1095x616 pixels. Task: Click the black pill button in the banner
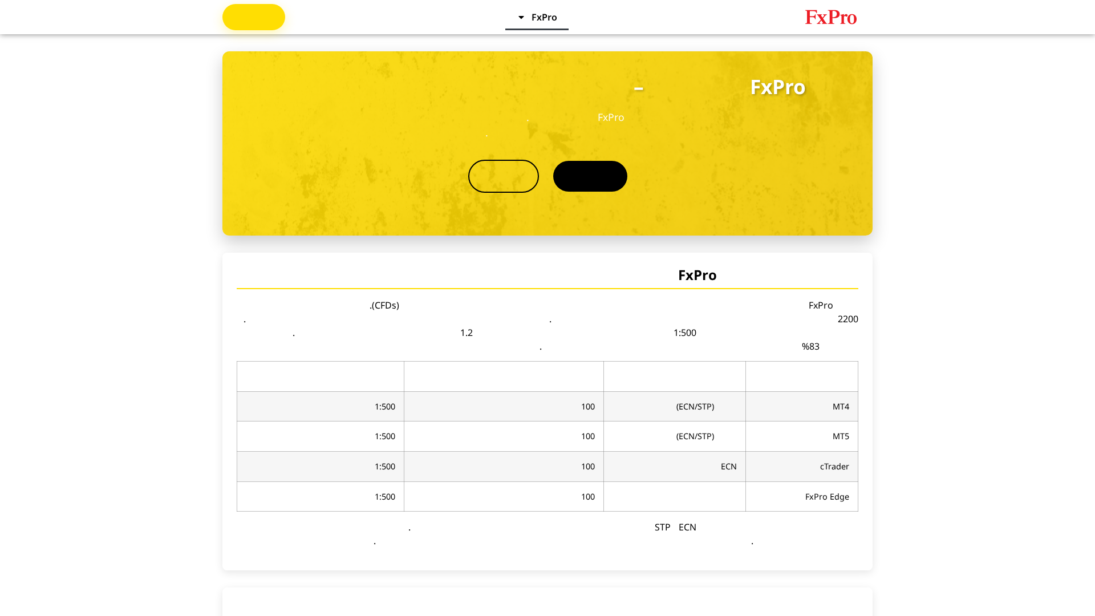(590, 176)
